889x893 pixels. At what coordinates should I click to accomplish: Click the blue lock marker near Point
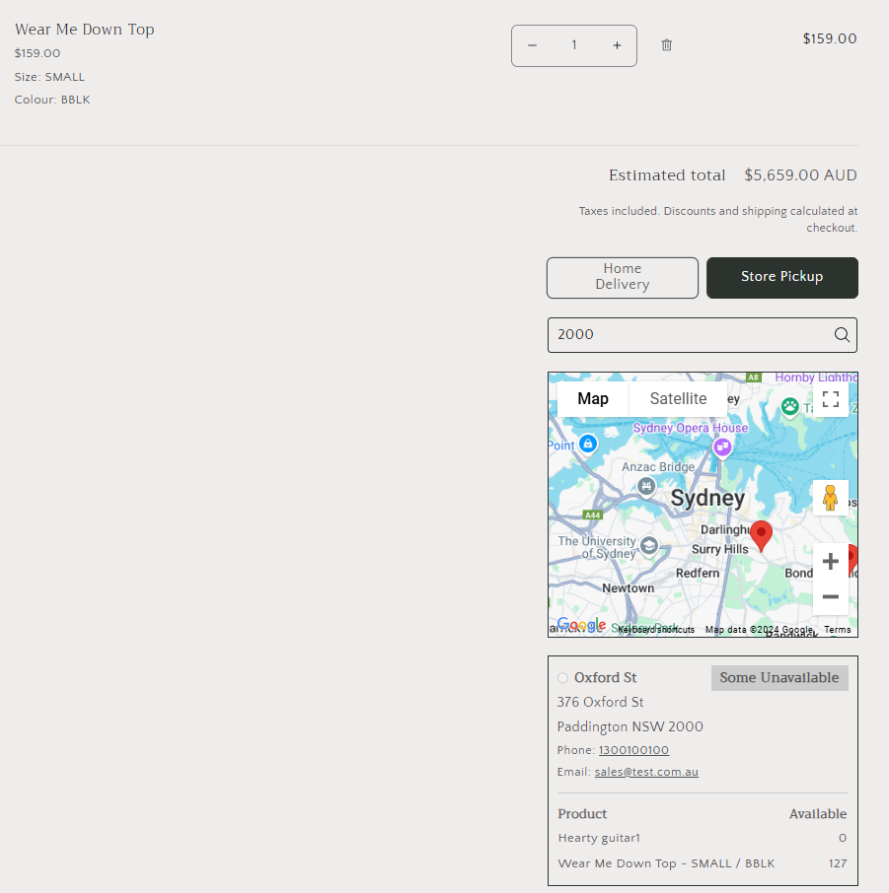pyautogui.click(x=588, y=445)
